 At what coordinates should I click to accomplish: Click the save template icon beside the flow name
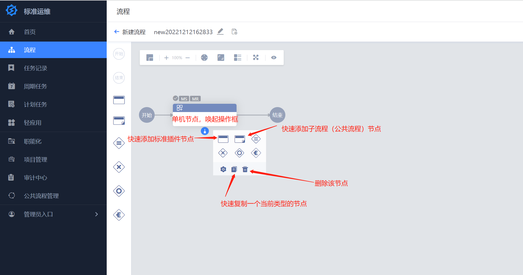[x=234, y=32]
